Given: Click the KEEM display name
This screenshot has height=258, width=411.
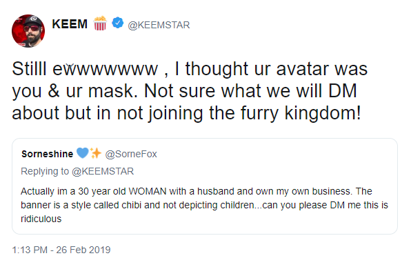Looking at the screenshot, I should pyautogui.click(x=70, y=24).
